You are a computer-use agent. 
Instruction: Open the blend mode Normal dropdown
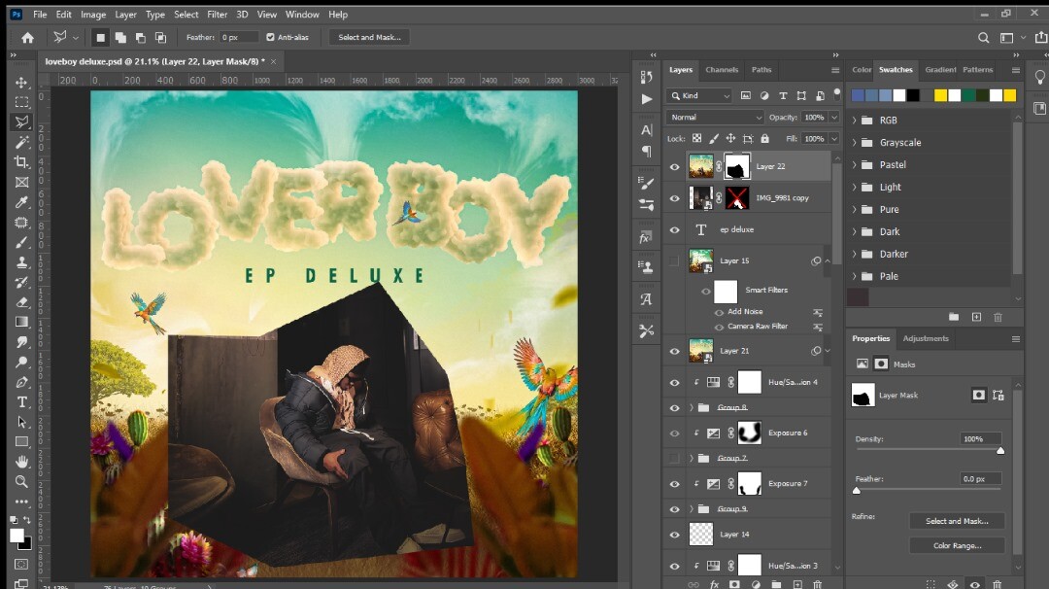click(715, 118)
